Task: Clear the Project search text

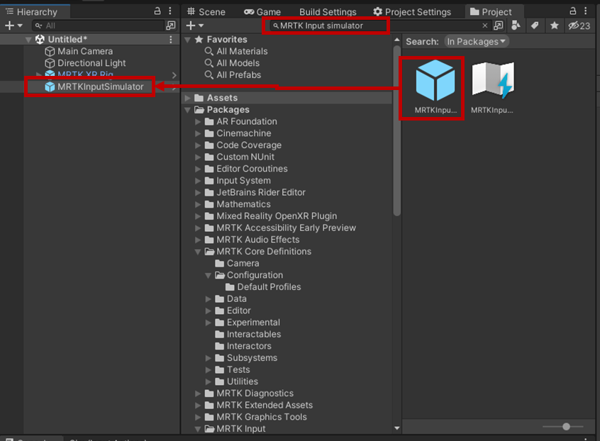Action: click(x=485, y=26)
